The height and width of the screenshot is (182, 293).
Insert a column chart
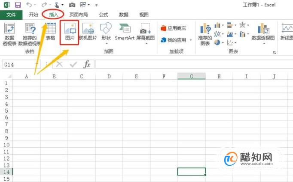pyautogui.click(x=217, y=25)
